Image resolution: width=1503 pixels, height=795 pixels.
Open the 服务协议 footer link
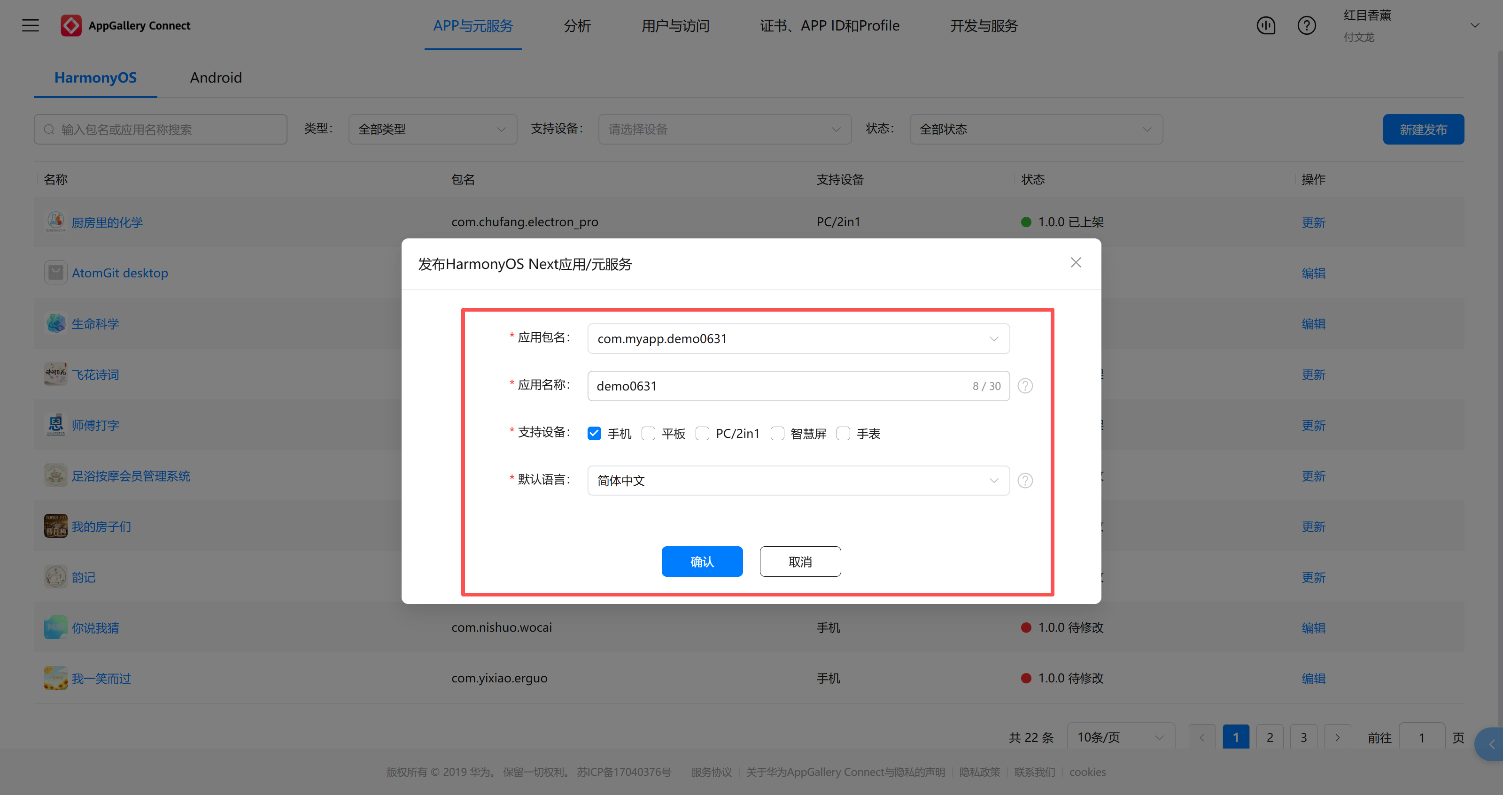(x=711, y=772)
